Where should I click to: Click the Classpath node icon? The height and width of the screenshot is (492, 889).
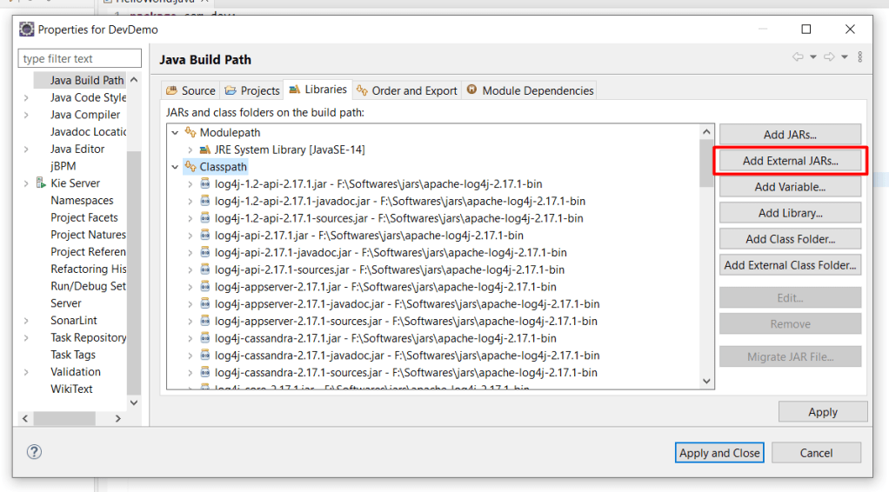(x=190, y=167)
